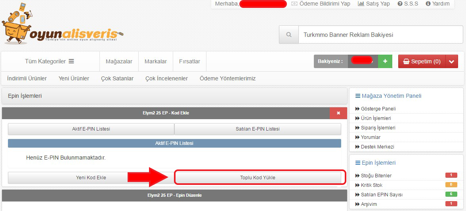Click the Satış Yap link

[374, 4]
